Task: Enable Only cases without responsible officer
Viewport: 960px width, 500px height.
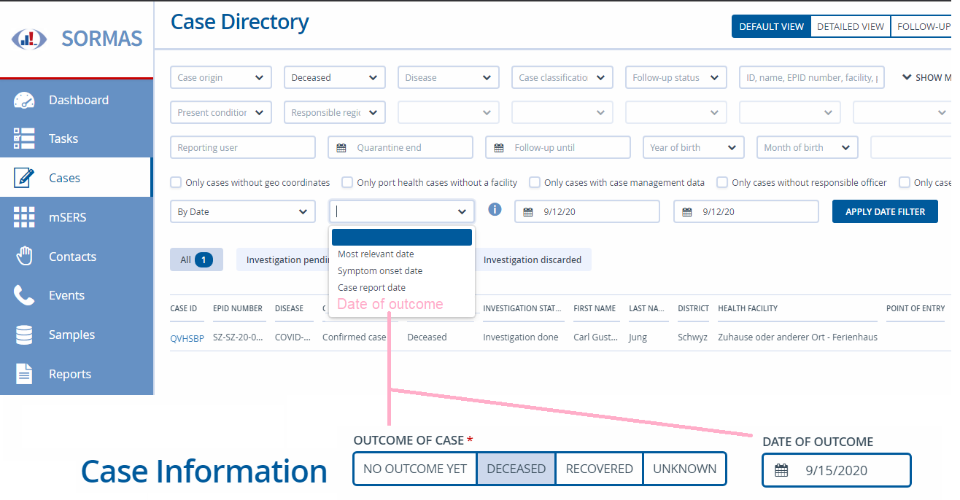Action: 722,182
